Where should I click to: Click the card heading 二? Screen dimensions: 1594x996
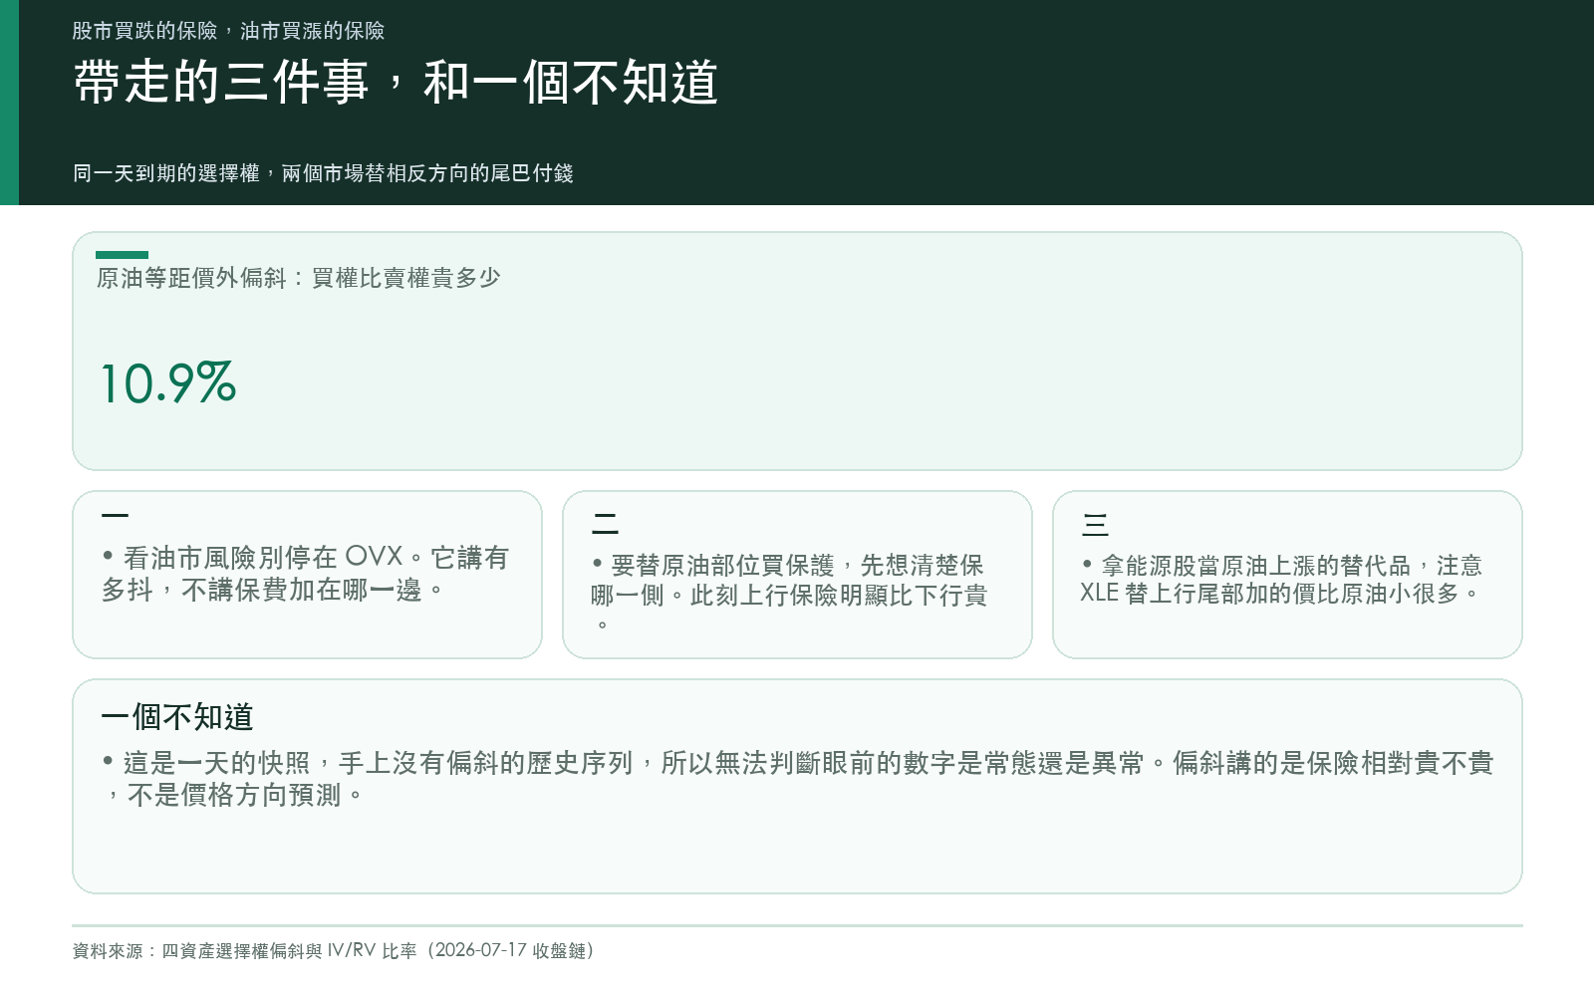605,523
